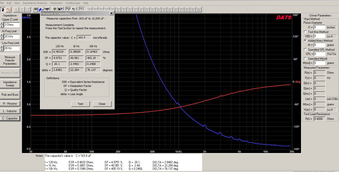
Task: Close the Measure a Capacitor dialog with X
Action: coord(111,13)
